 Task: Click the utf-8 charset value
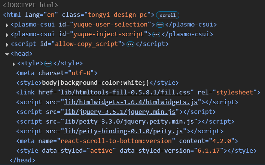tap(81, 73)
